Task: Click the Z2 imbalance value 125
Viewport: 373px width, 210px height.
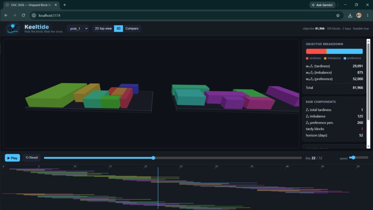Action: (360, 116)
